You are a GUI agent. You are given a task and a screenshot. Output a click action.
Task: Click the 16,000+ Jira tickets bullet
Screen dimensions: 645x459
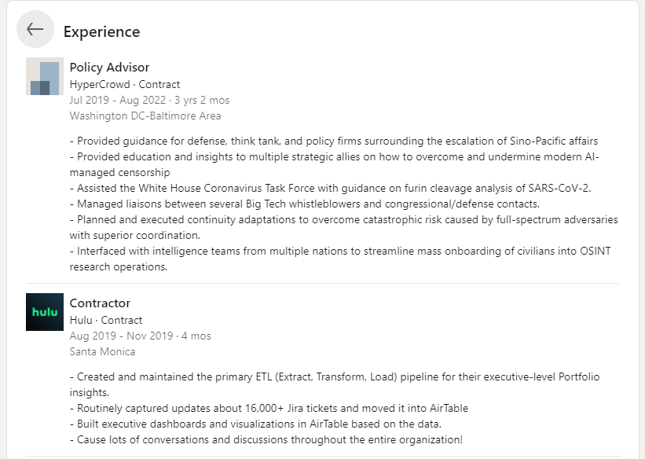pos(269,409)
